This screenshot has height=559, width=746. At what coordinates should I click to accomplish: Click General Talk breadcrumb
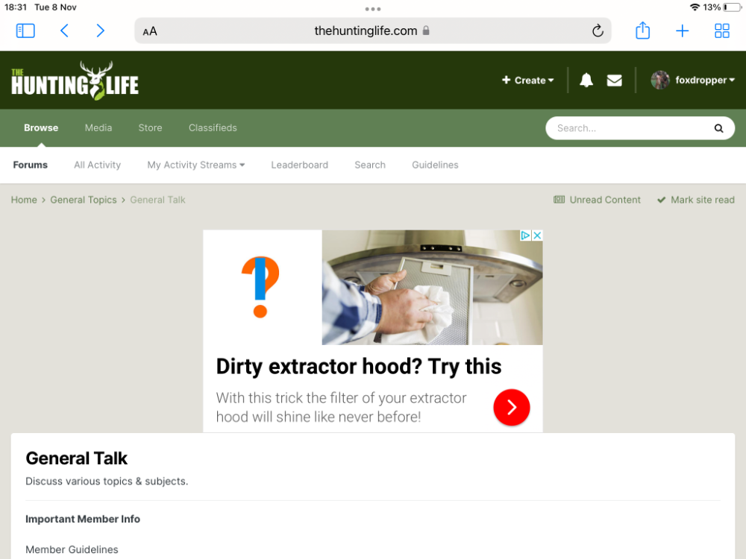(158, 200)
